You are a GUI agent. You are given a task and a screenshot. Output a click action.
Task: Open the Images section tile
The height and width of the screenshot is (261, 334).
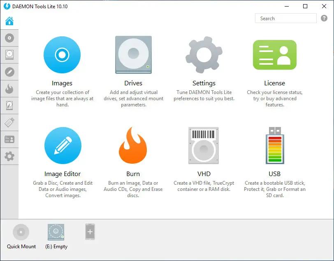pos(62,55)
